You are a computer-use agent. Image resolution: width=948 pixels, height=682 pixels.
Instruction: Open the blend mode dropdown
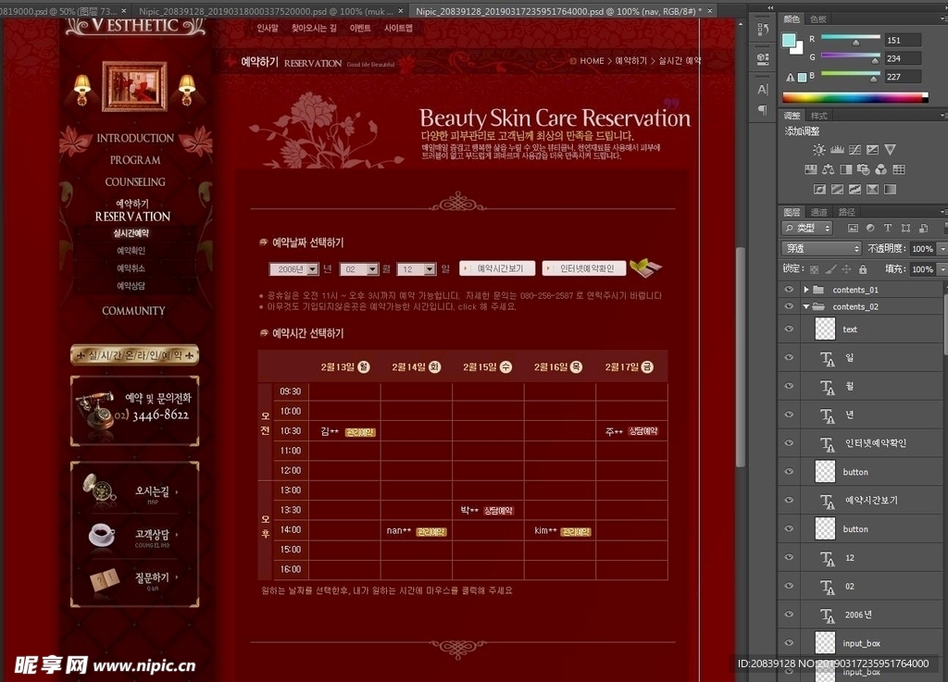(x=822, y=249)
